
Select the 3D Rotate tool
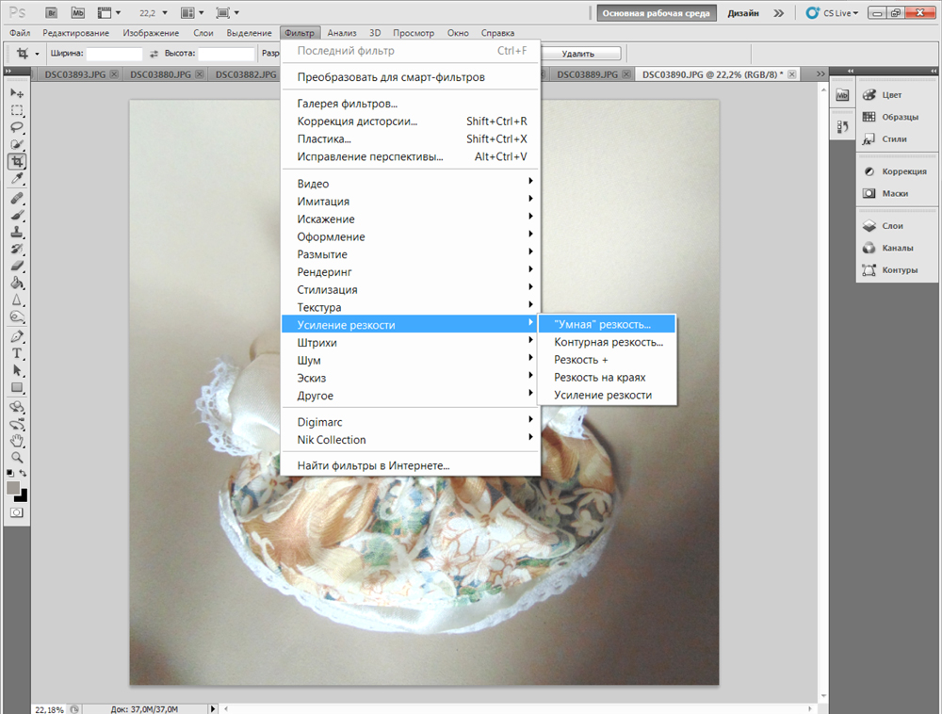(17, 407)
